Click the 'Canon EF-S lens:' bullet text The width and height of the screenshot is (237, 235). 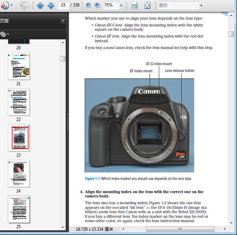tap(109, 25)
